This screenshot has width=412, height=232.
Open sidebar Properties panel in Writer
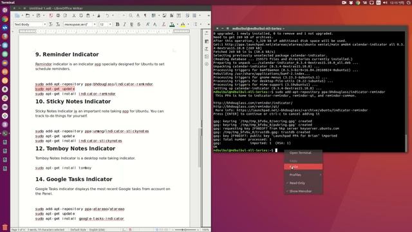coord(207,41)
